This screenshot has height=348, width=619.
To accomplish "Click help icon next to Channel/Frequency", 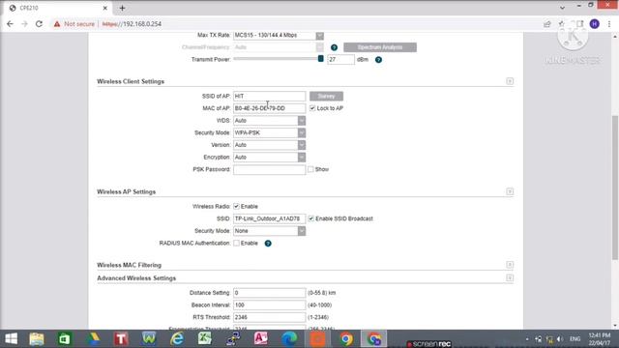I will pyautogui.click(x=334, y=47).
